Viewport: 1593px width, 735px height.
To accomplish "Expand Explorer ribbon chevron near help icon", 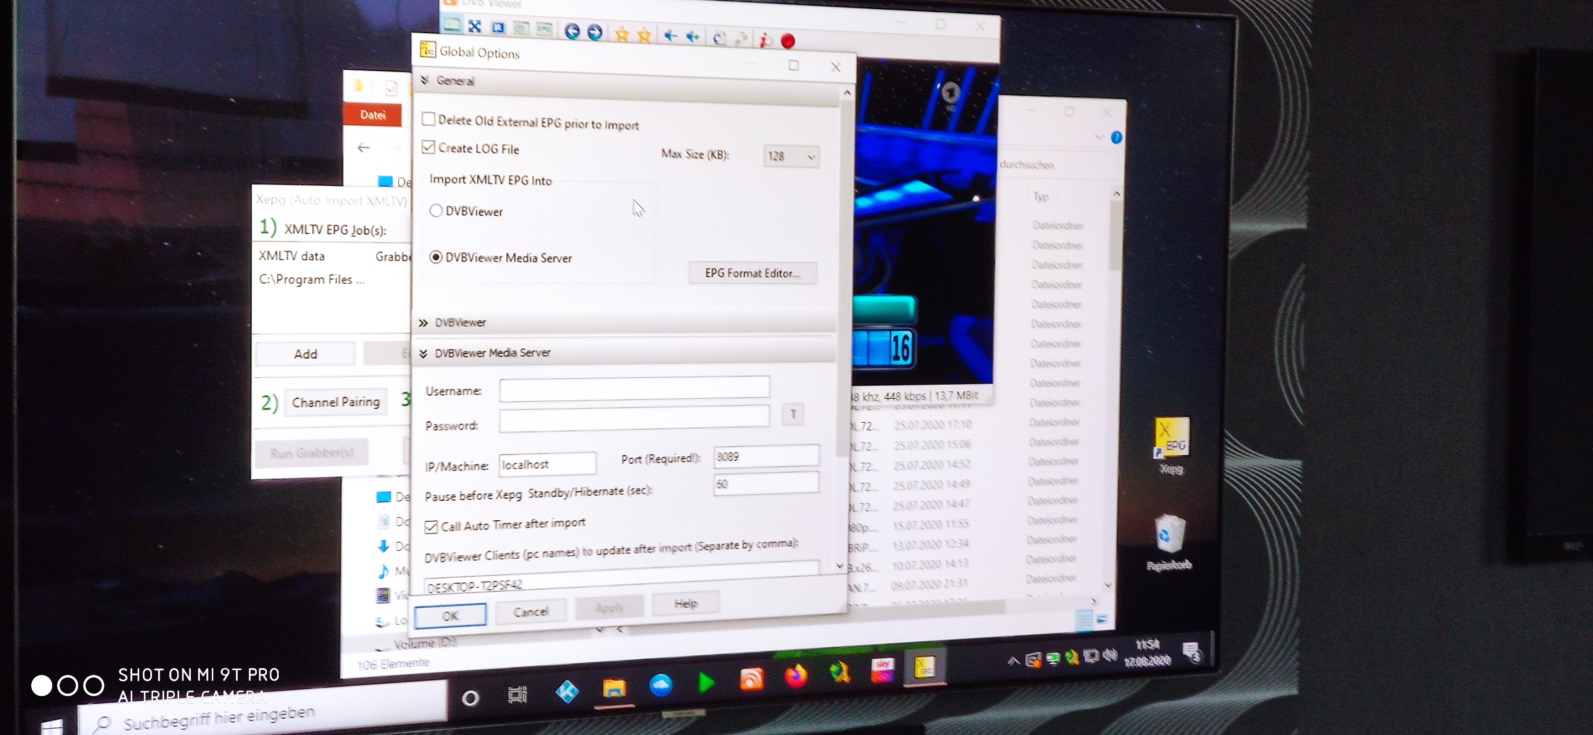I will (1099, 137).
